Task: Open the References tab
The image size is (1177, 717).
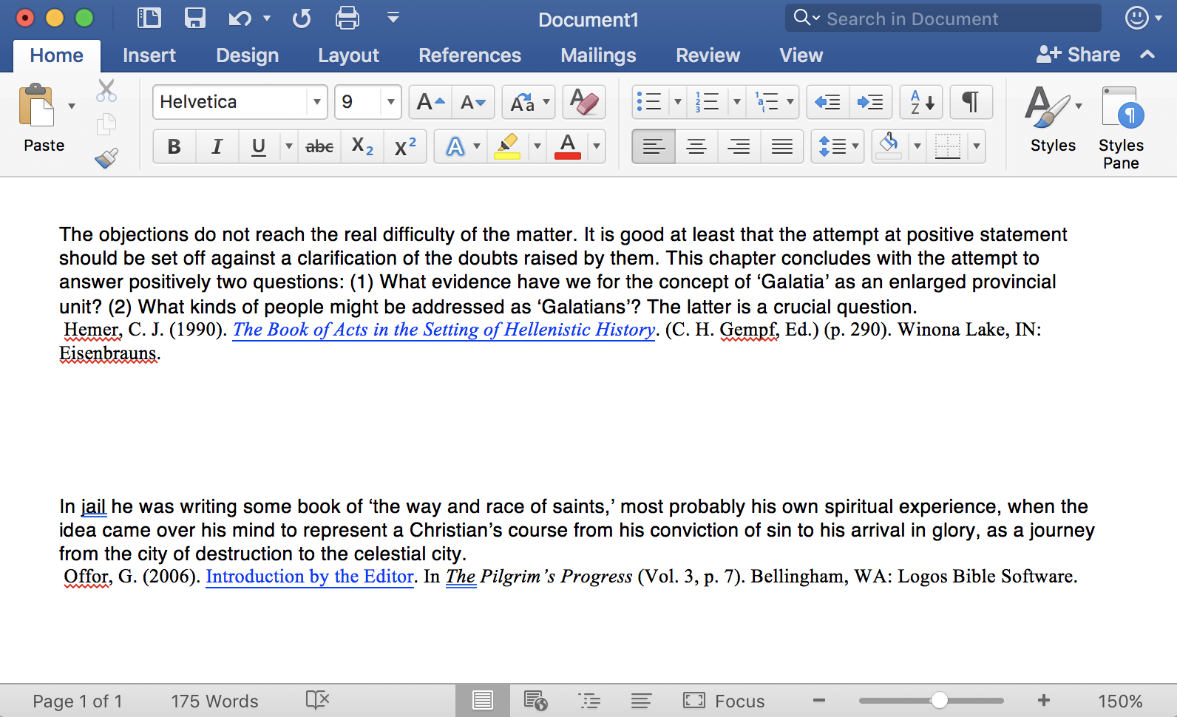Action: [x=470, y=55]
